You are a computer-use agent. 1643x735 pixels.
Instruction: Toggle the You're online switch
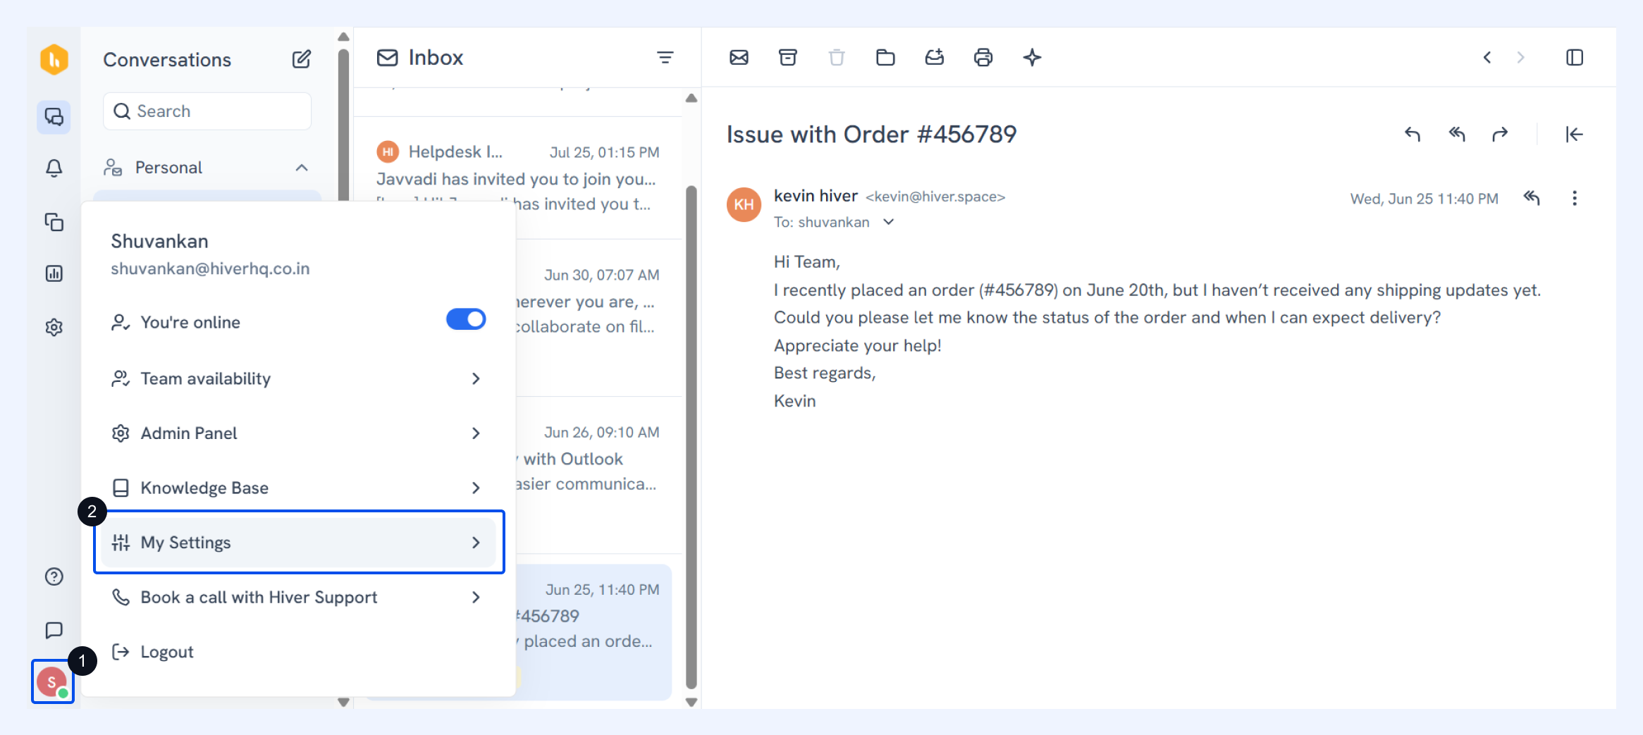pos(466,319)
